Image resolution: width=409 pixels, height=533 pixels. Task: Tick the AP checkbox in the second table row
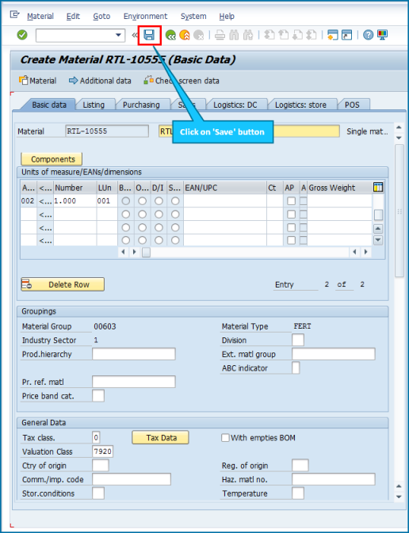291,214
